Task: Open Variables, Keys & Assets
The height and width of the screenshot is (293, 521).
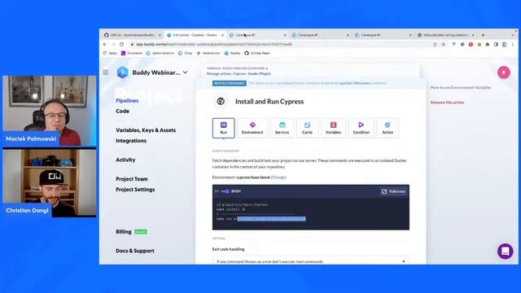Action: pyautogui.click(x=146, y=130)
